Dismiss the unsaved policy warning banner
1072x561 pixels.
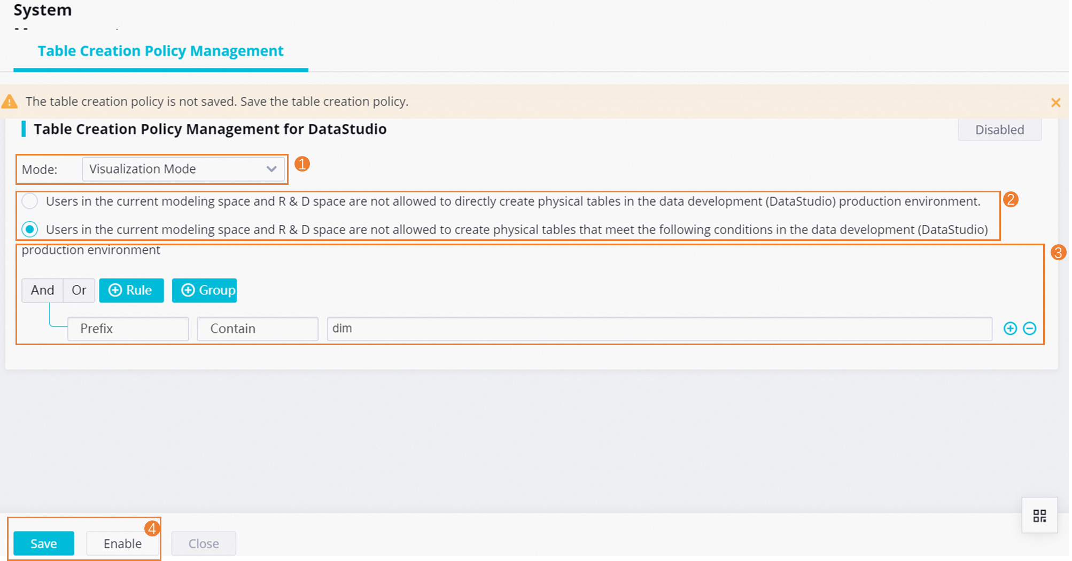click(1055, 102)
